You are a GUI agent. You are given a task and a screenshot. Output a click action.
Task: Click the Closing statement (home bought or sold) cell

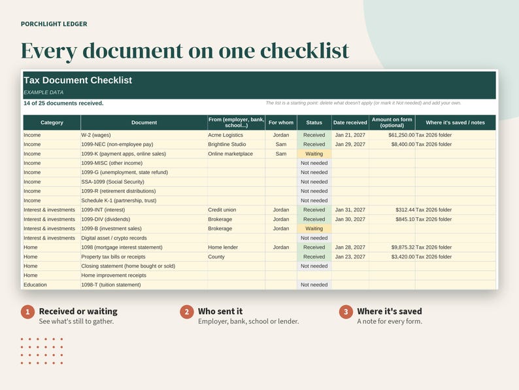point(144,266)
